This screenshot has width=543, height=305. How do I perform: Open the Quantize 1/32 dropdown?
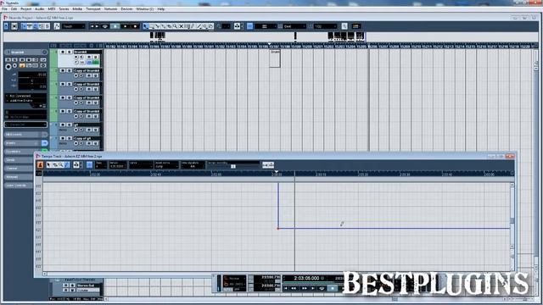pos(325,26)
